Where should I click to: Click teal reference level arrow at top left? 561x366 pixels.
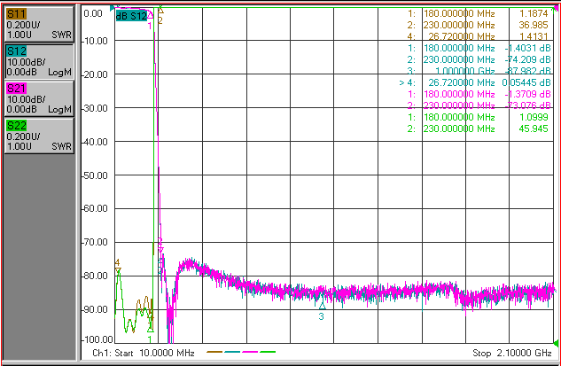[x=113, y=7]
